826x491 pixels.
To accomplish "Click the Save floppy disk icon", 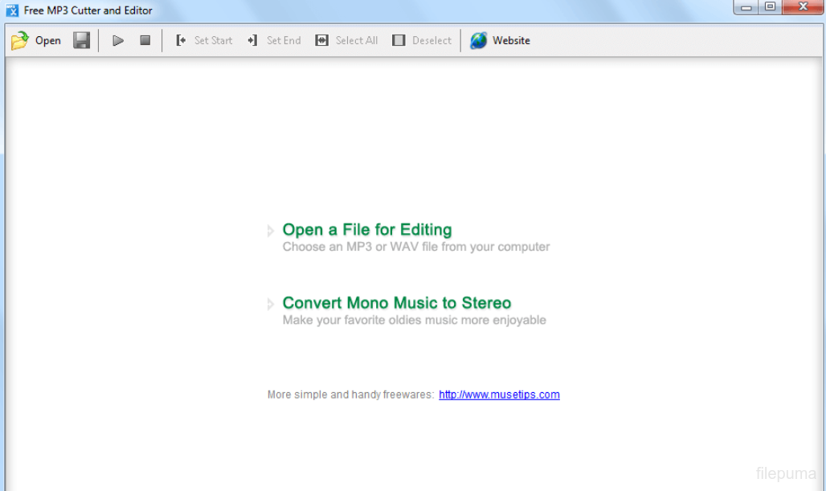I will click(x=81, y=40).
